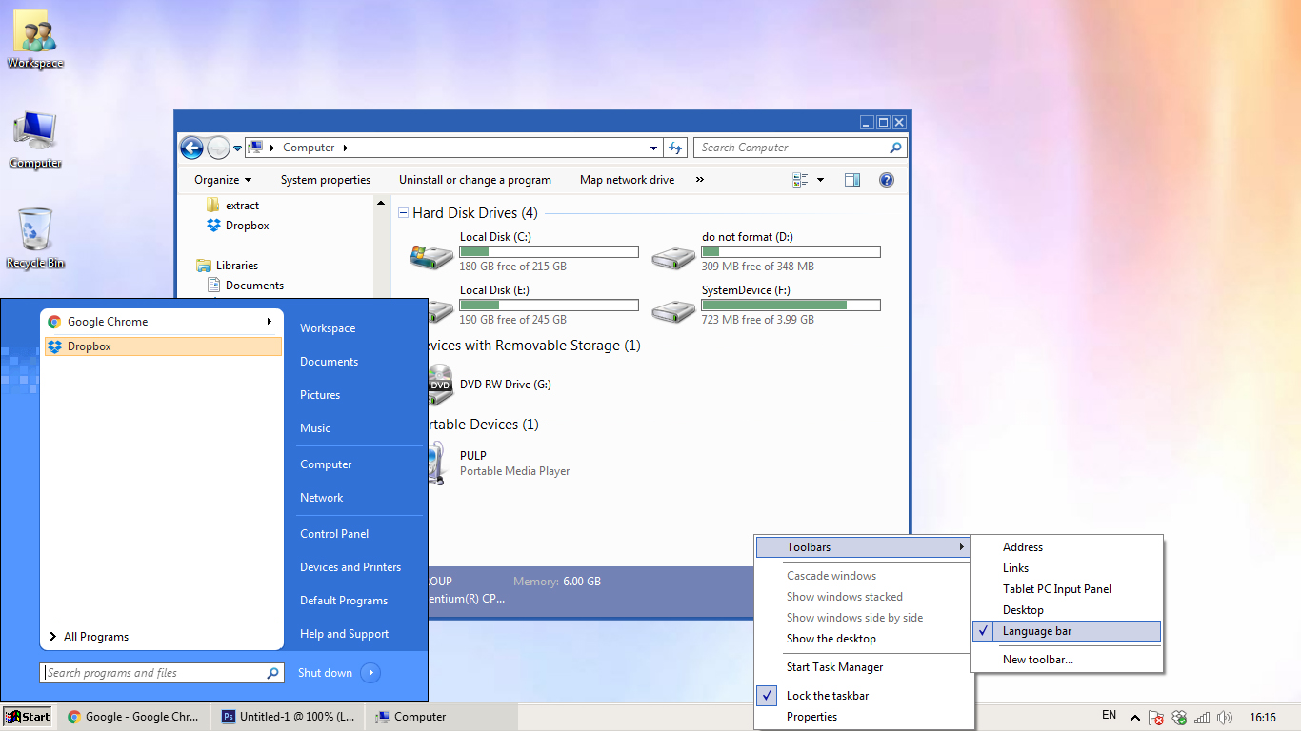The image size is (1301, 731).
Task: Click the Start menu search field
Action: (x=152, y=672)
